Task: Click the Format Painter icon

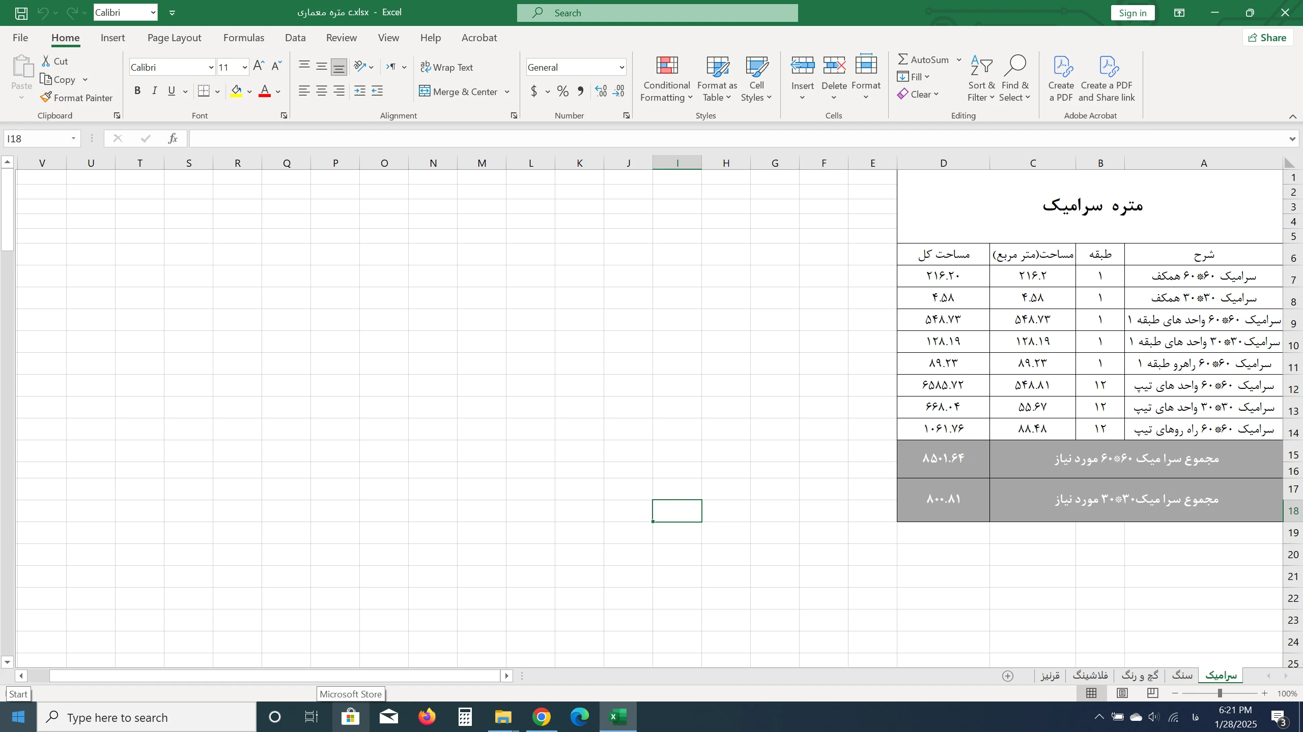Action: point(46,97)
